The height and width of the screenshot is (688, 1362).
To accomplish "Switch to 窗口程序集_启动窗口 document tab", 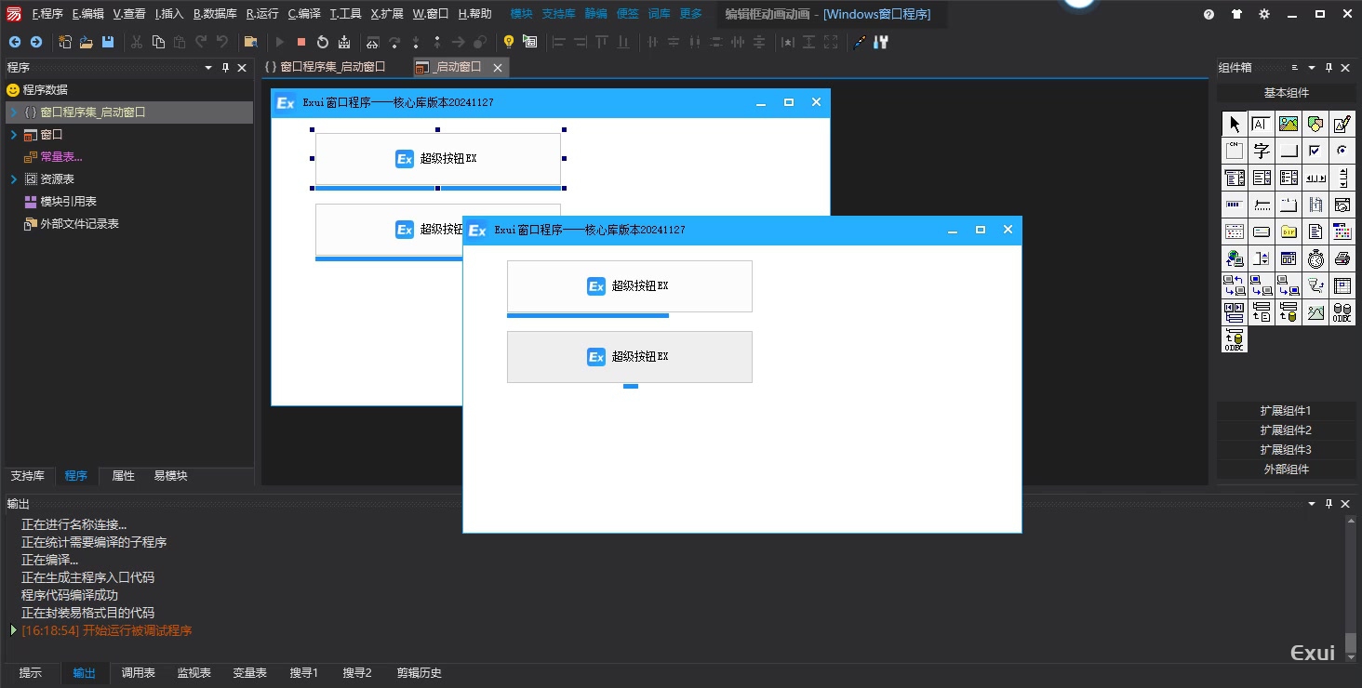I will 325,67.
